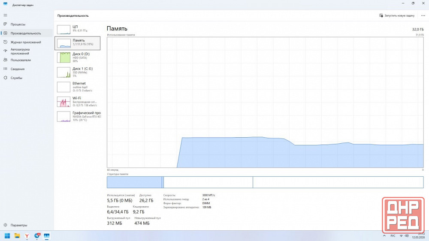
Task: Open the Windows Start button
Action: pos(7,236)
